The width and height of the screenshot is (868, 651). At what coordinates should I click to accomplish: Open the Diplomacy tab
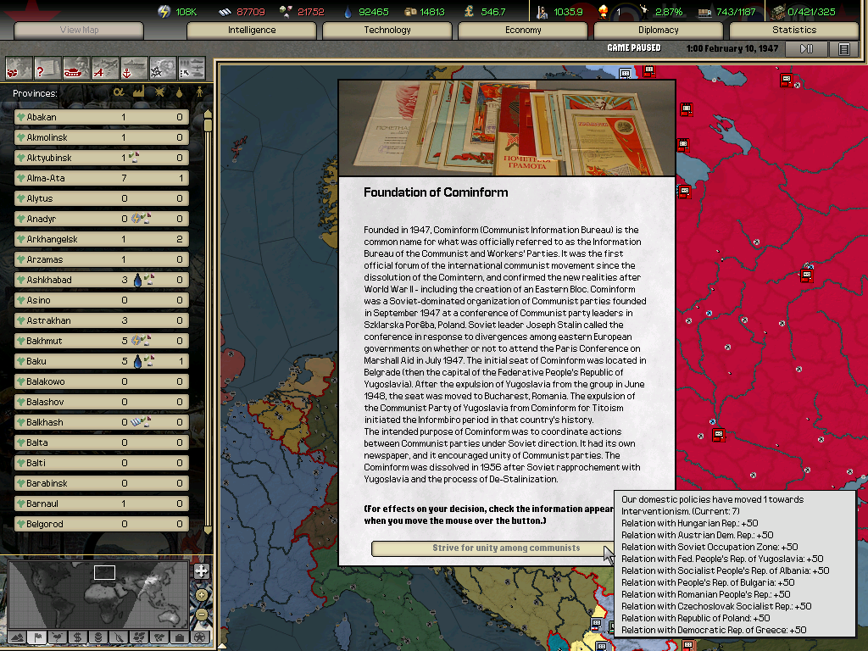tap(659, 30)
